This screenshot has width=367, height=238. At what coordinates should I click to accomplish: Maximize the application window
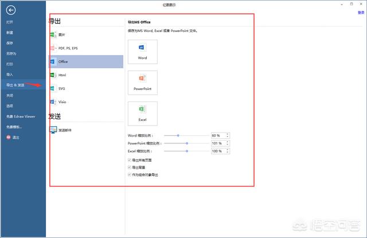(352, 4)
